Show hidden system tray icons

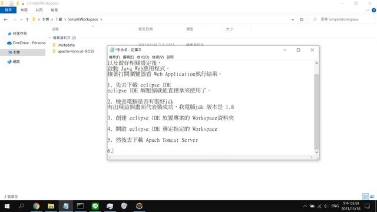[305, 206]
